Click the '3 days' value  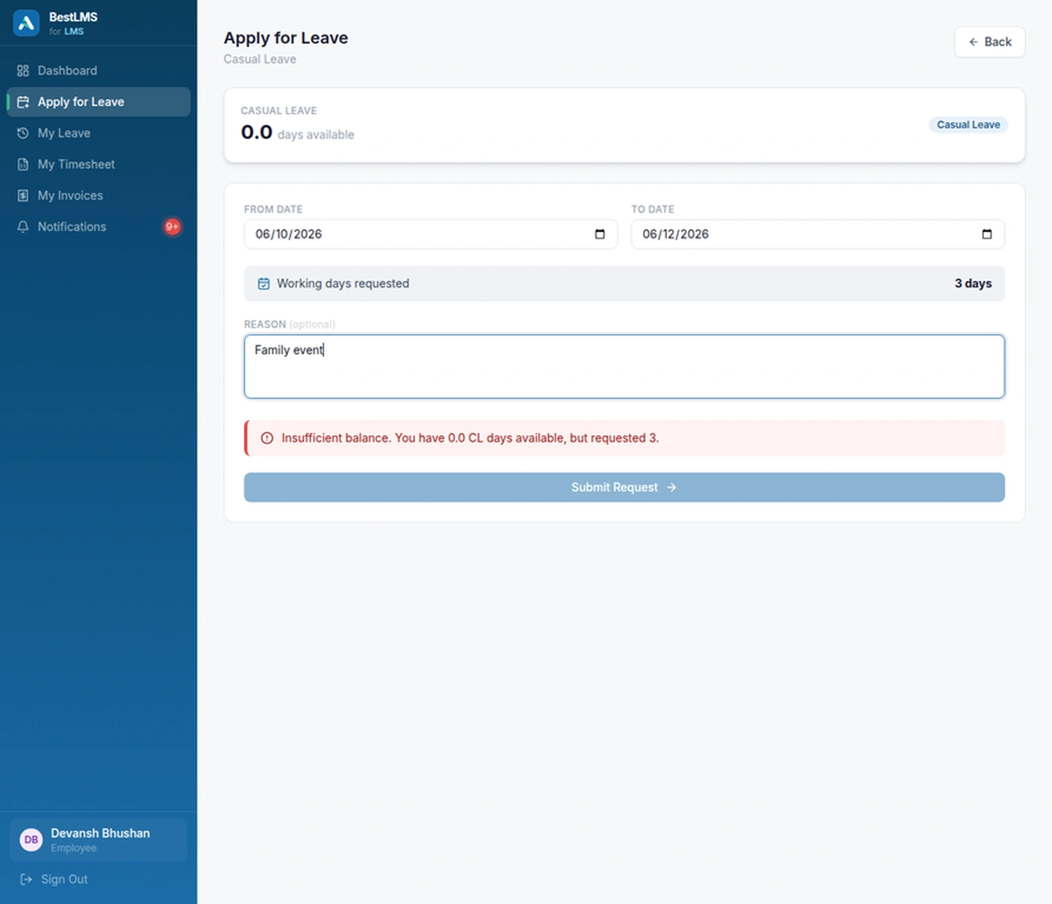[973, 283]
